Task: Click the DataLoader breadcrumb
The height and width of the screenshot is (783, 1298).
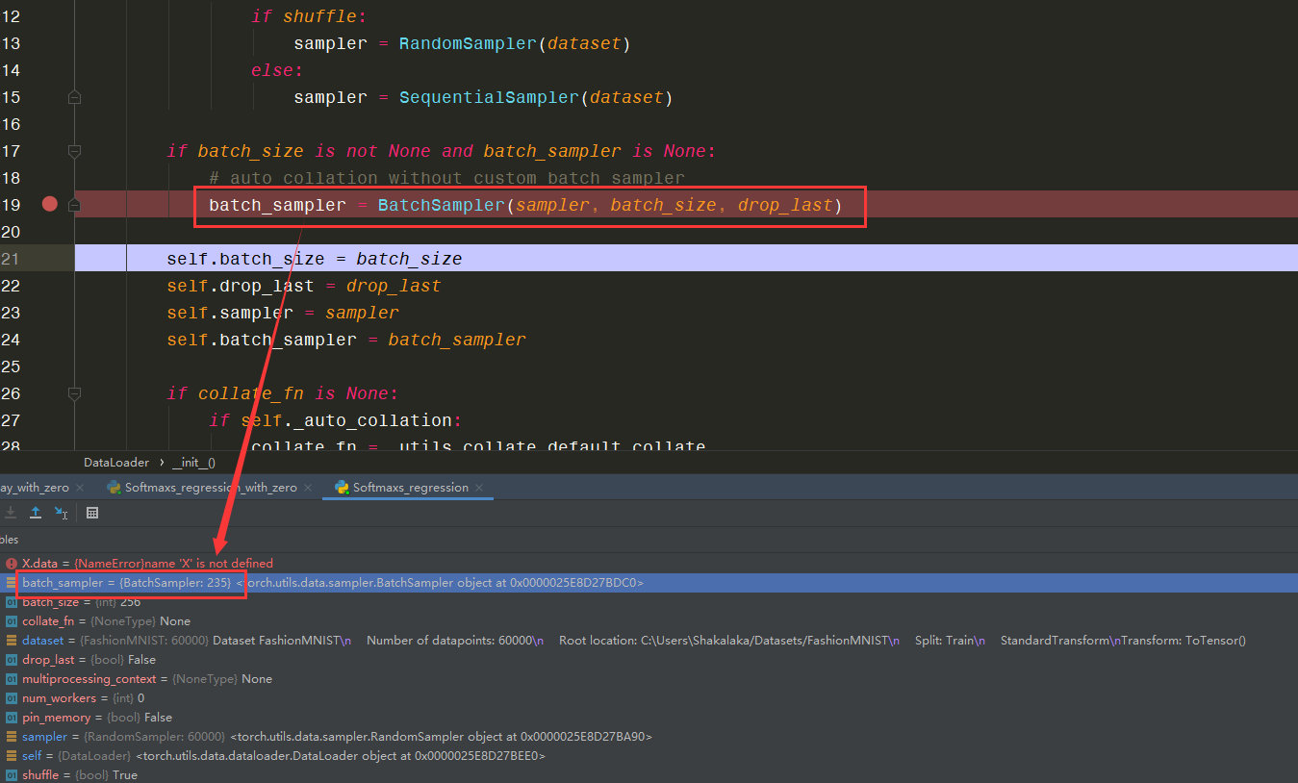Action: tap(116, 463)
